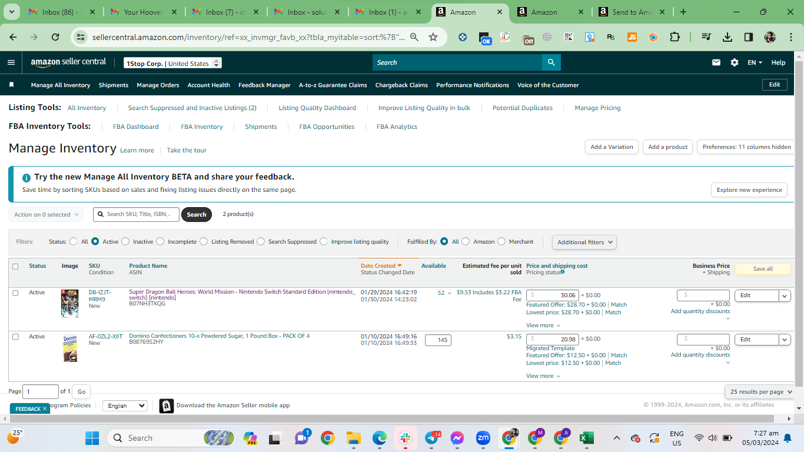This screenshot has width=804, height=452.
Task: Click the search magnifier button in header
Action: point(551,62)
